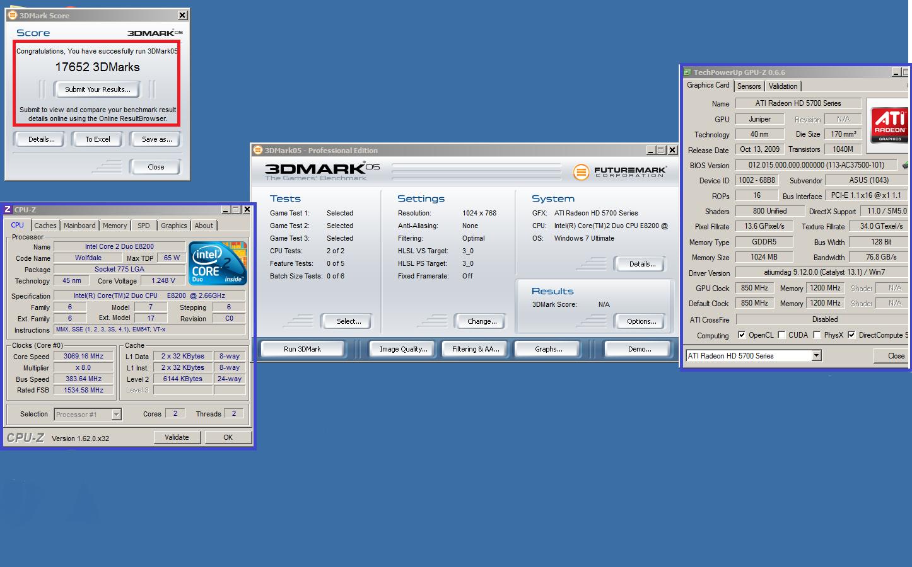Click Run 3DMark button
The height and width of the screenshot is (567, 912).
[302, 349]
